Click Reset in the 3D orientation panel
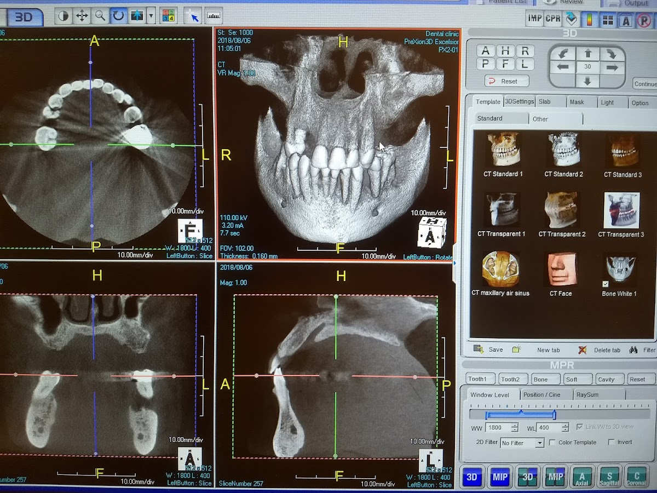The height and width of the screenshot is (493, 657). (x=507, y=81)
